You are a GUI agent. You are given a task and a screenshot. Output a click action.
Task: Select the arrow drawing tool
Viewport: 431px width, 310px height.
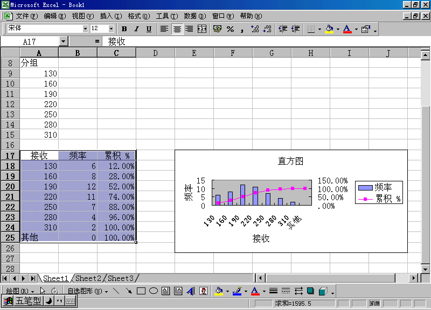[x=129, y=291]
